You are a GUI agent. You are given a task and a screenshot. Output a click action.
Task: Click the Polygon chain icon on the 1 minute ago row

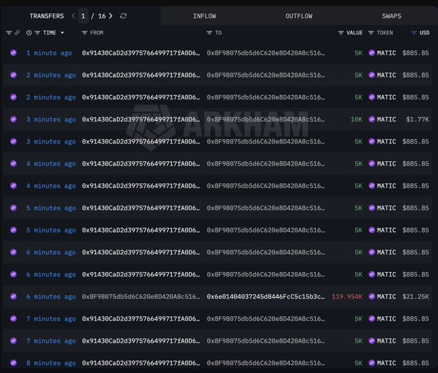(x=13, y=53)
